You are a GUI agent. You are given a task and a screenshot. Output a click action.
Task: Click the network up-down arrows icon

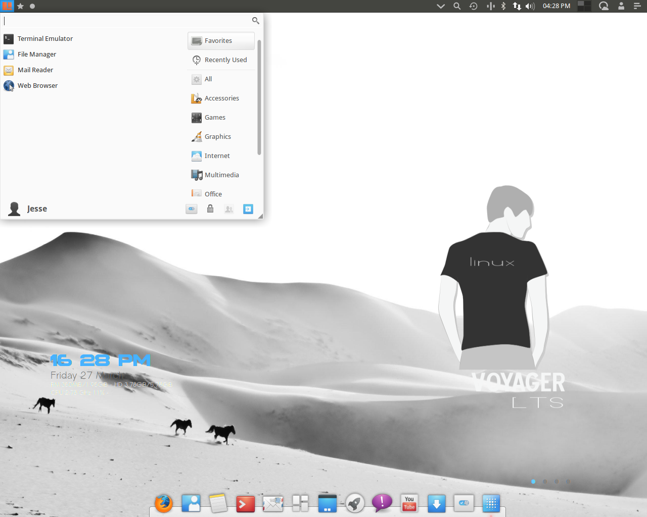point(517,6)
